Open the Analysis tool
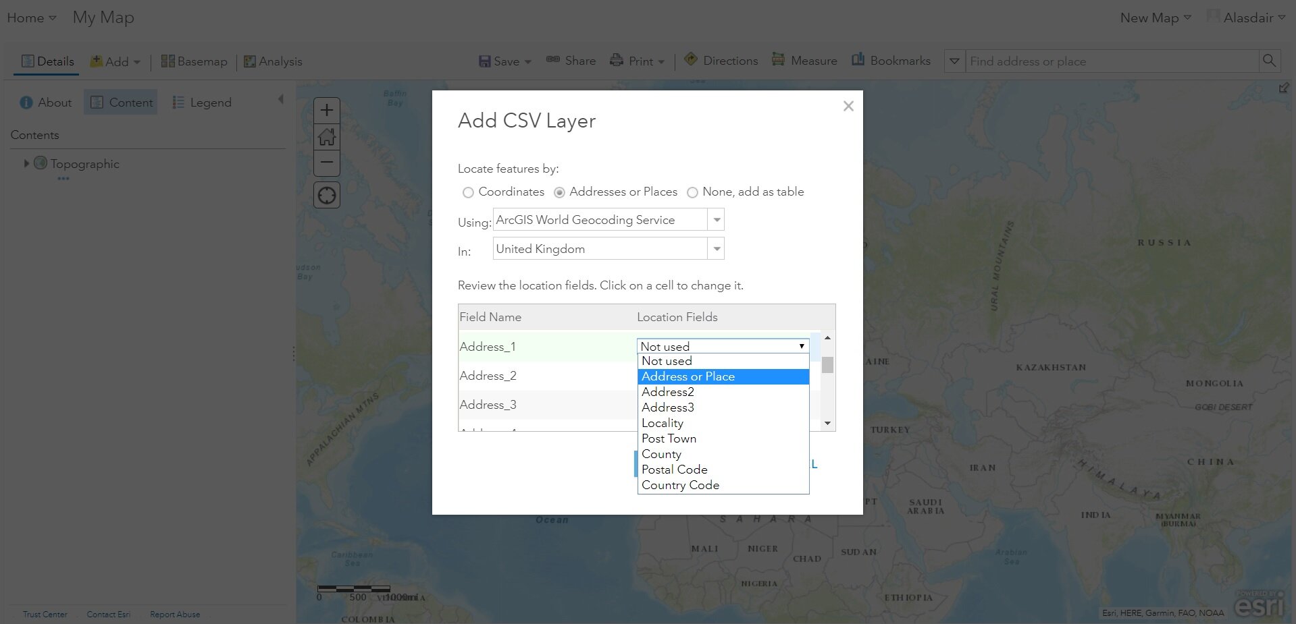The width and height of the screenshot is (1296, 624). 273,61
